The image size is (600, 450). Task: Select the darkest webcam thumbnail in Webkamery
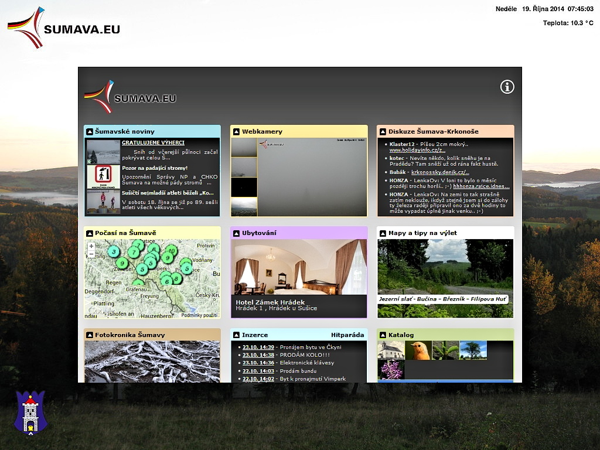pyautogui.click(x=244, y=187)
